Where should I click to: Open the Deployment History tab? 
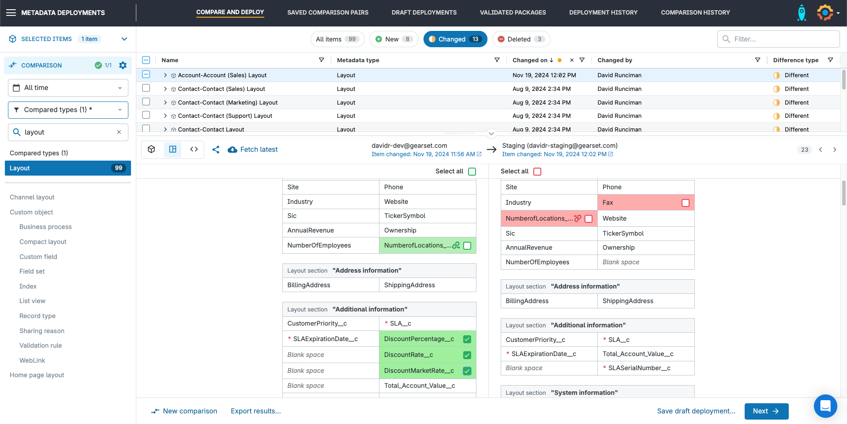tap(603, 13)
